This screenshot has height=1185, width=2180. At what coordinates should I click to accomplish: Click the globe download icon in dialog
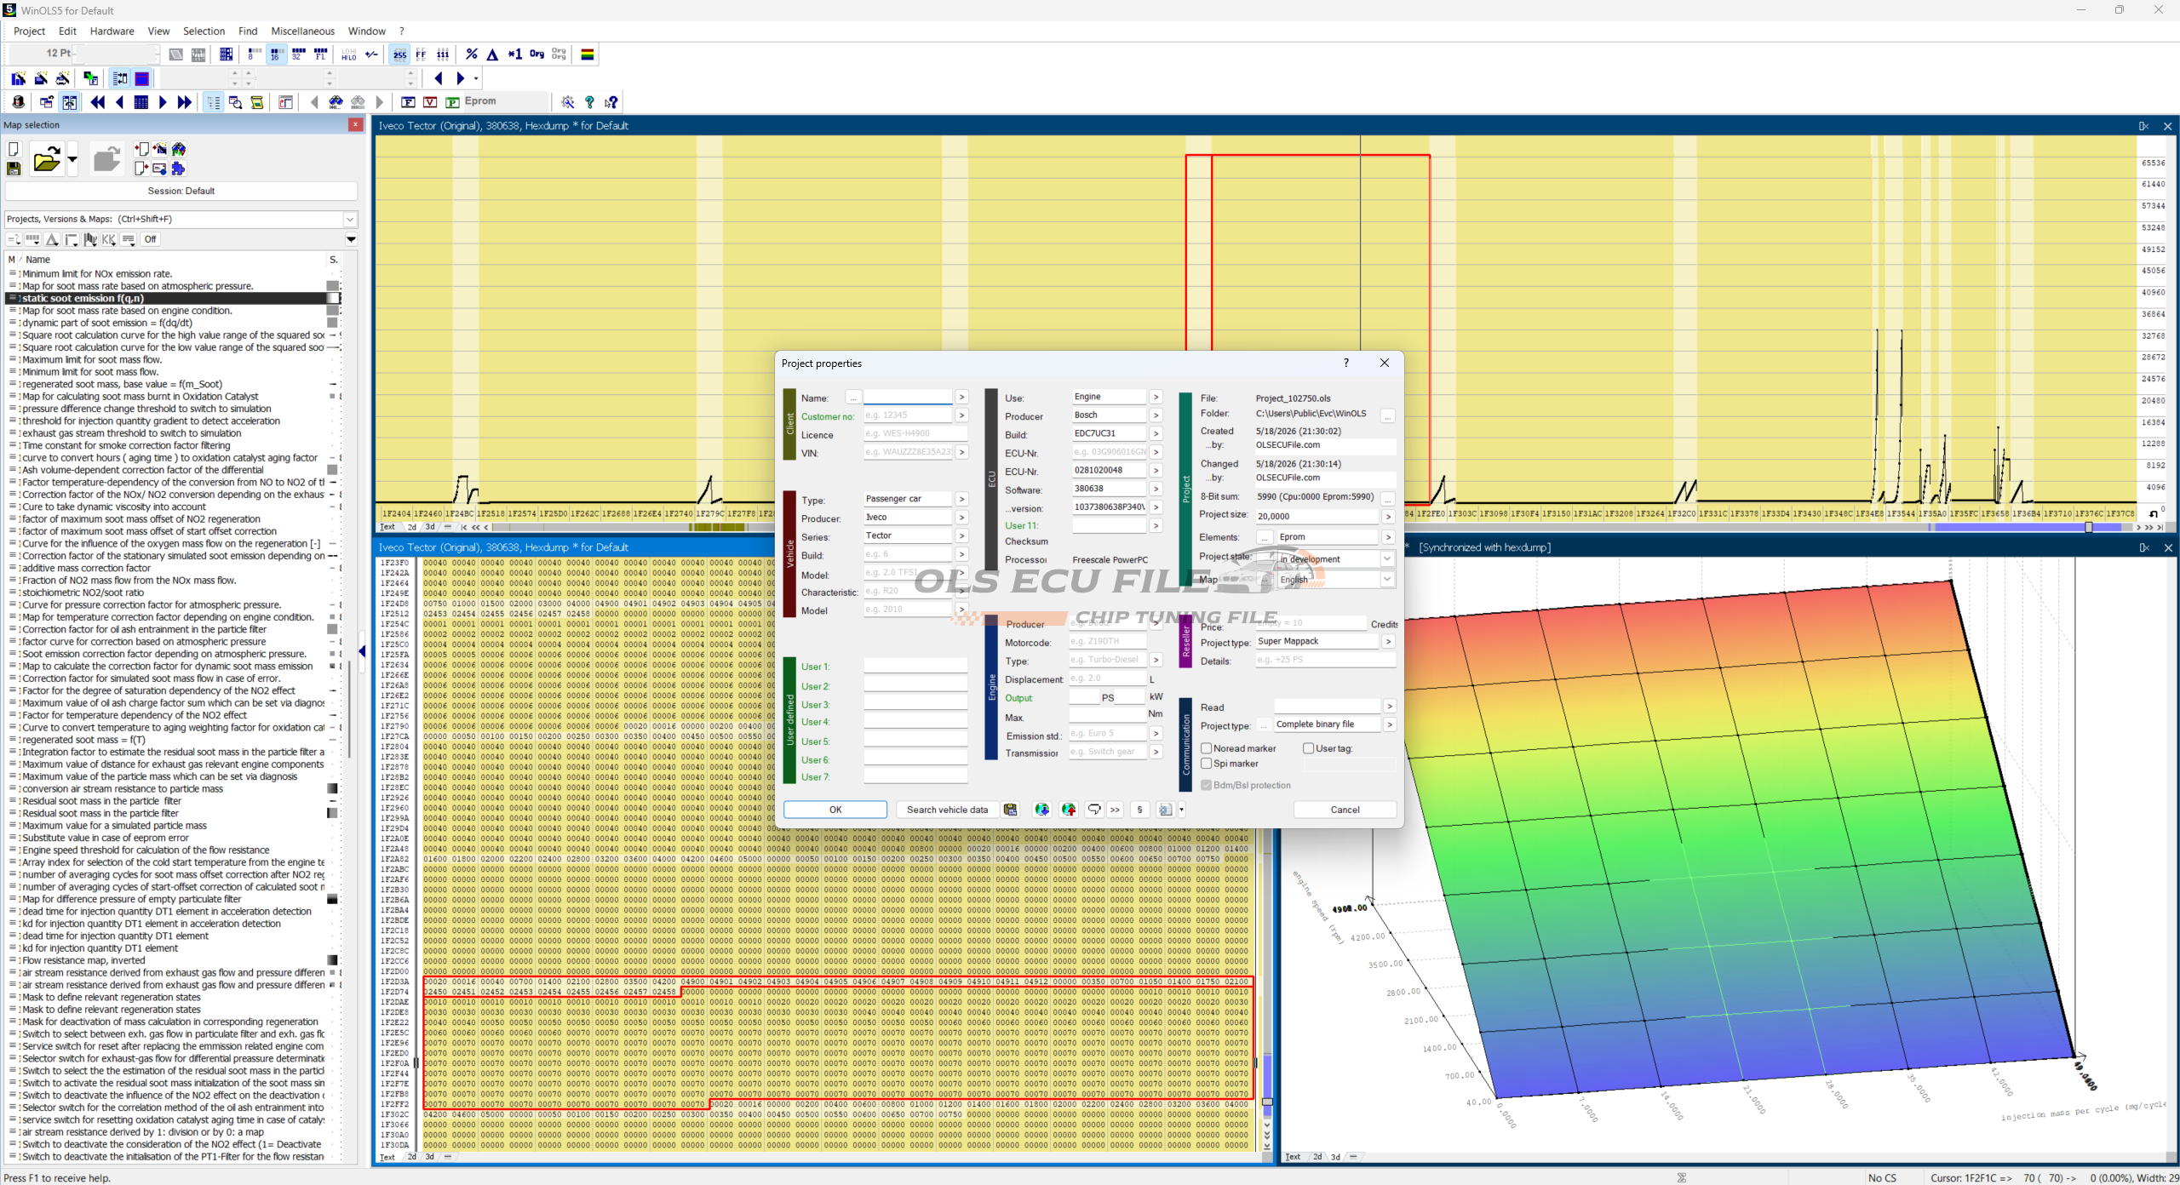coord(1041,810)
